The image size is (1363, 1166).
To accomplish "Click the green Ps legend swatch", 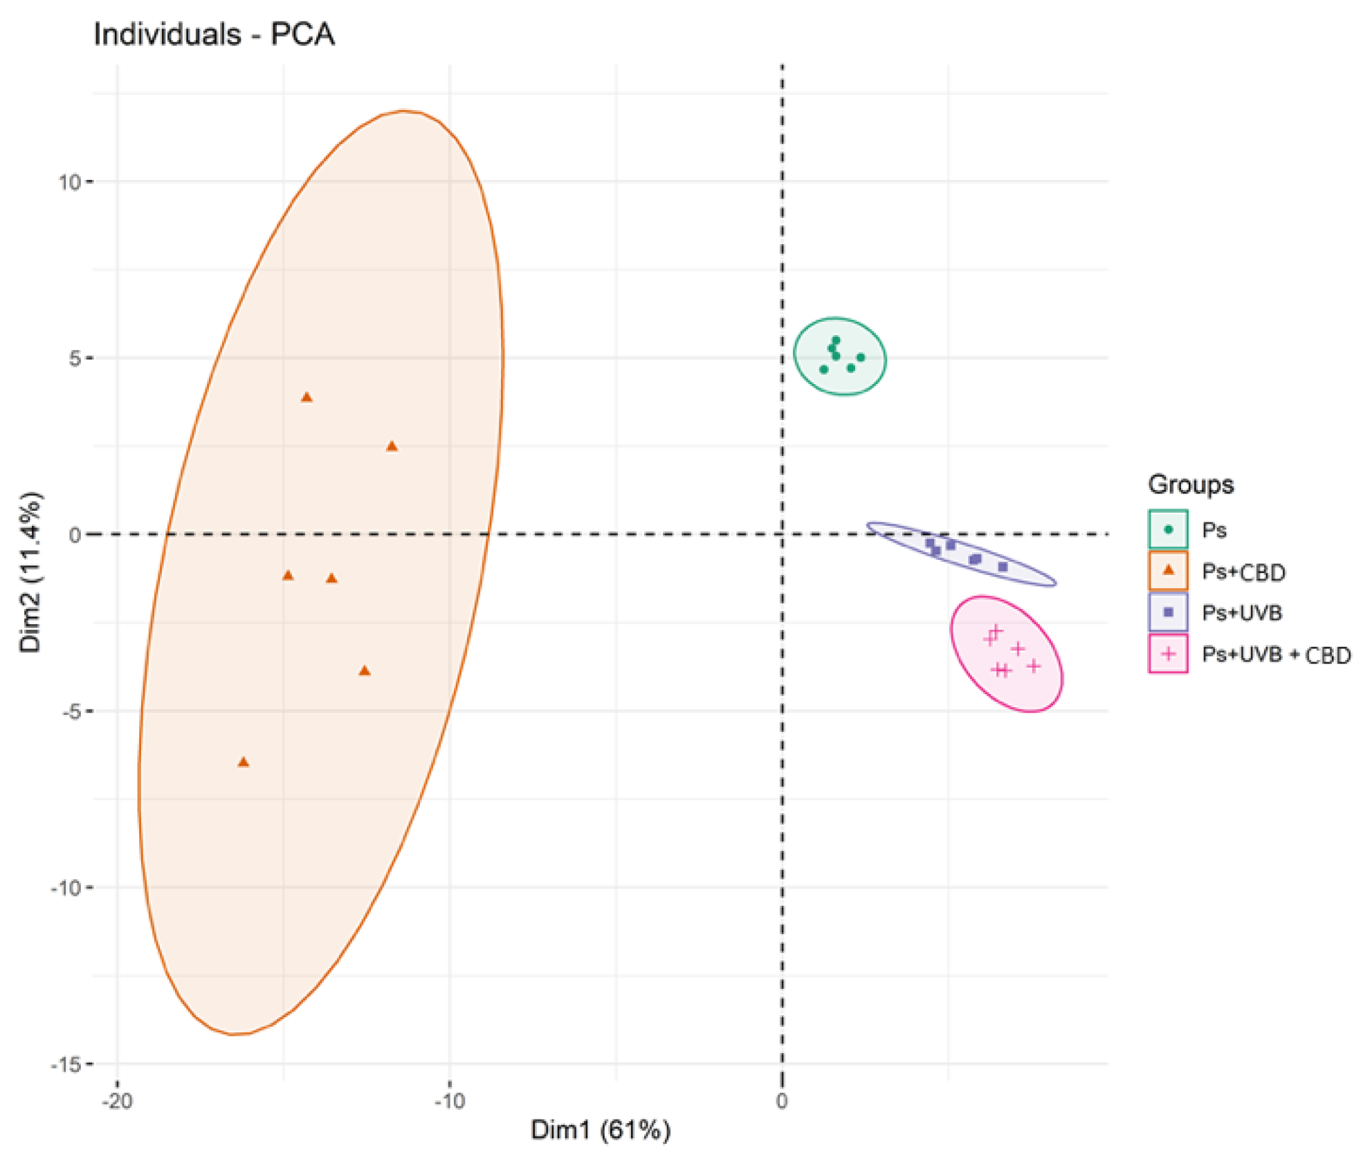I will pos(1168,529).
